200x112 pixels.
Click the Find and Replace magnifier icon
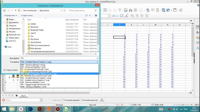tap(102, 100)
